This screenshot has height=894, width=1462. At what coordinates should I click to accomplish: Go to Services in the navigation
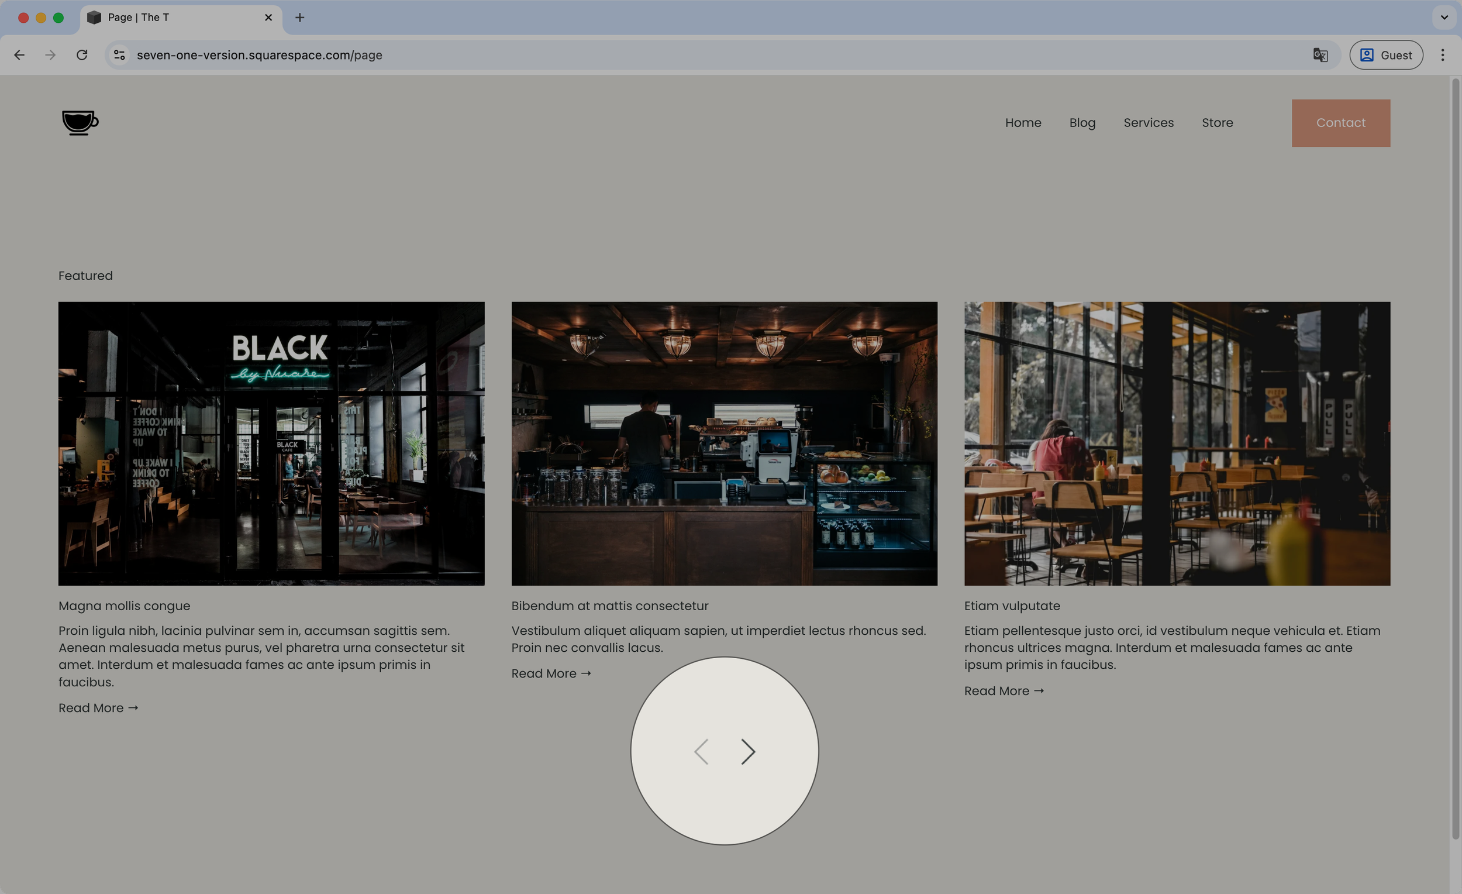(1148, 123)
